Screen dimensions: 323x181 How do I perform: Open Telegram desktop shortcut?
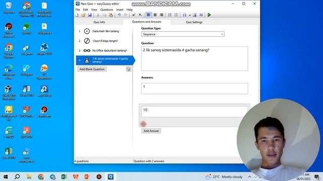[x=26, y=50]
